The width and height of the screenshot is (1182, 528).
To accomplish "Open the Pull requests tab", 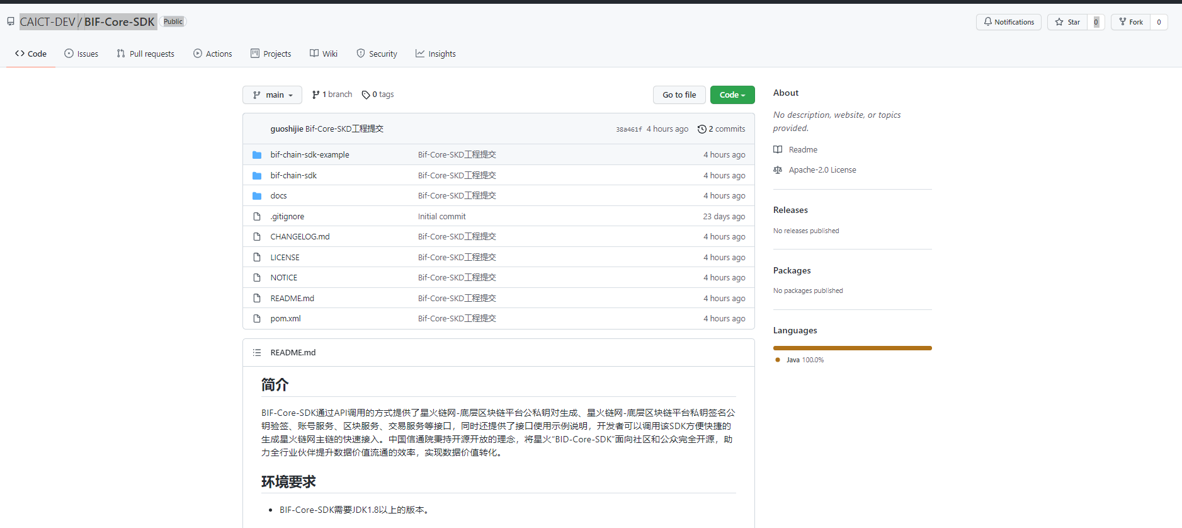I will point(145,54).
